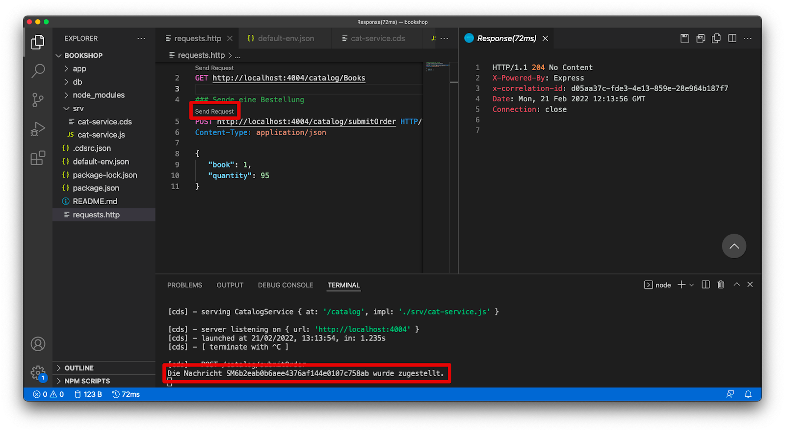Open editor group more actions ellipsis
The width and height of the screenshot is (785, 432).
(444, 38)
